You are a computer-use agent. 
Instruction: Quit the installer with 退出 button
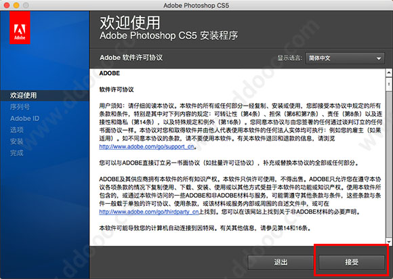281,262
